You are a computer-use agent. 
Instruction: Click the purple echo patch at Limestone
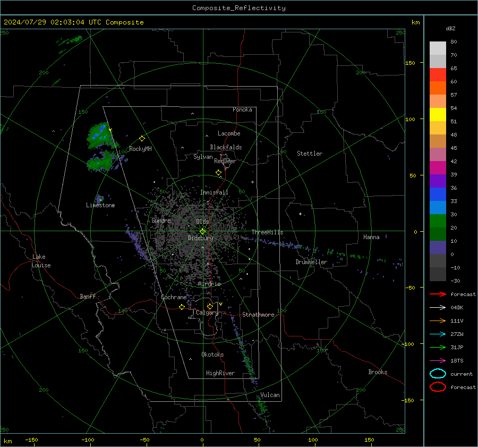point(100,199)
